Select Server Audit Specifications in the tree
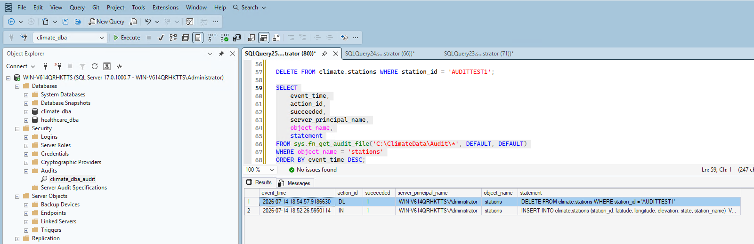Screen dimensions: 754x244 pos(74,188)
